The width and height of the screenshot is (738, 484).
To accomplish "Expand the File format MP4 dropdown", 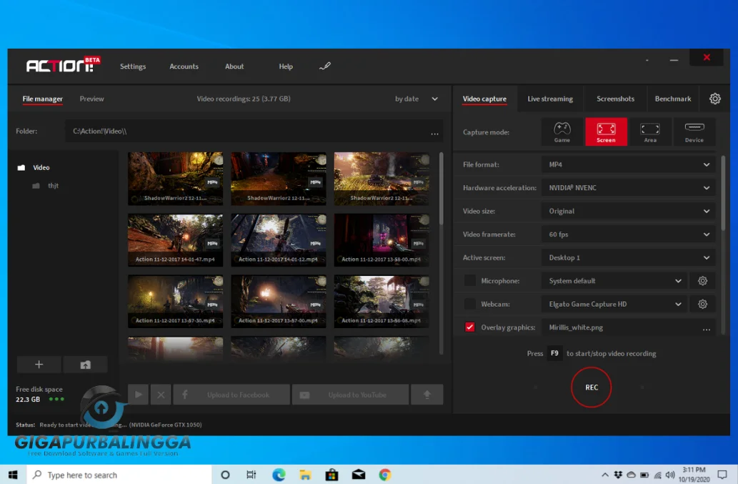I will (x=627, y=164).
